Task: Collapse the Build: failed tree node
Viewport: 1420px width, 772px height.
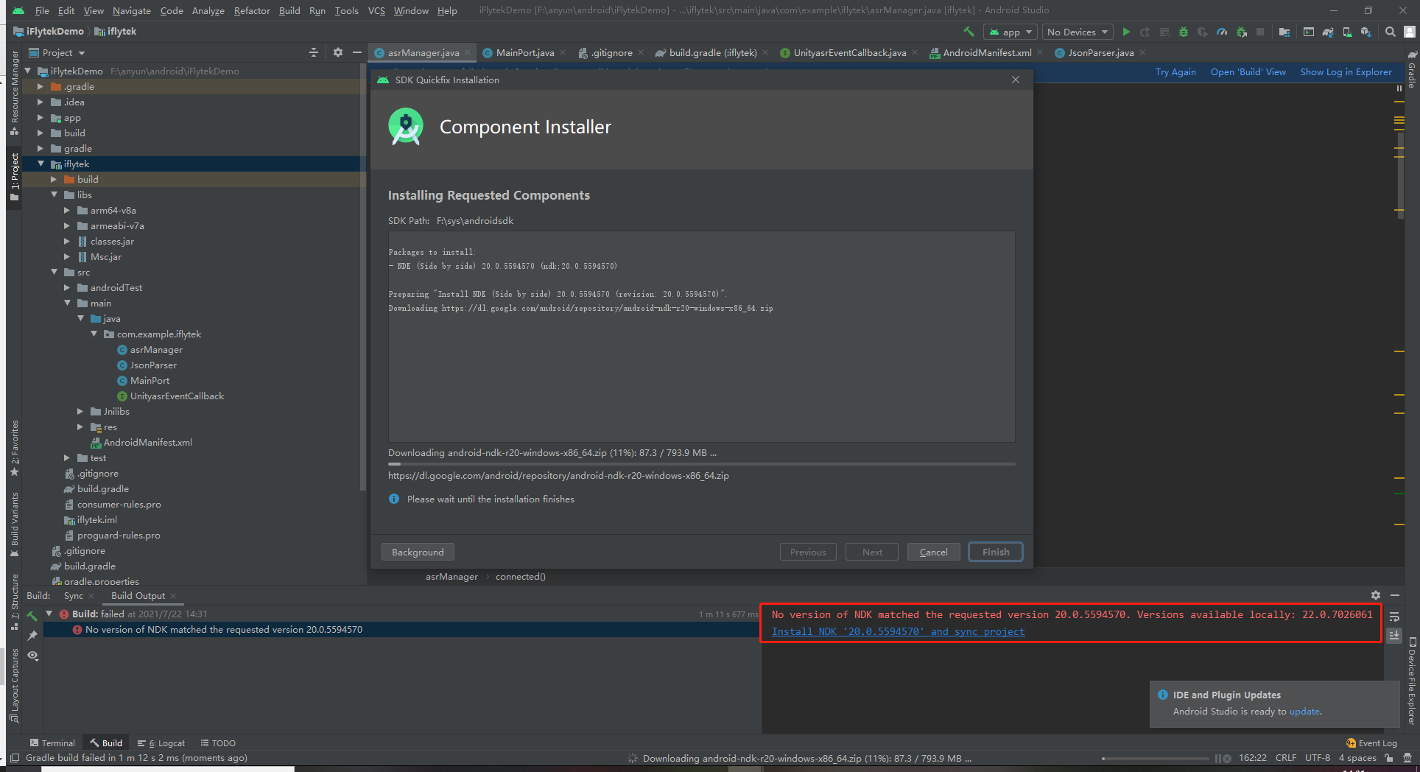Action: click(x=49, y=614)
